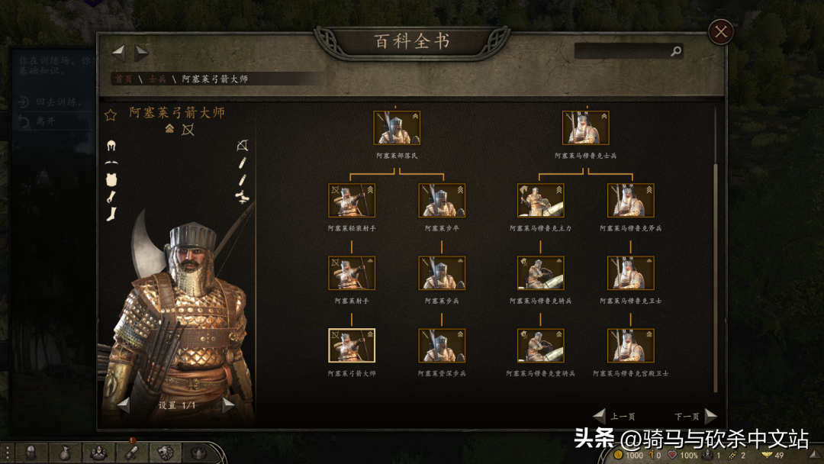This screenshot has width=824, height=464.
Task: Click the encyclopedia search input field
Action: tap(623, 51)
